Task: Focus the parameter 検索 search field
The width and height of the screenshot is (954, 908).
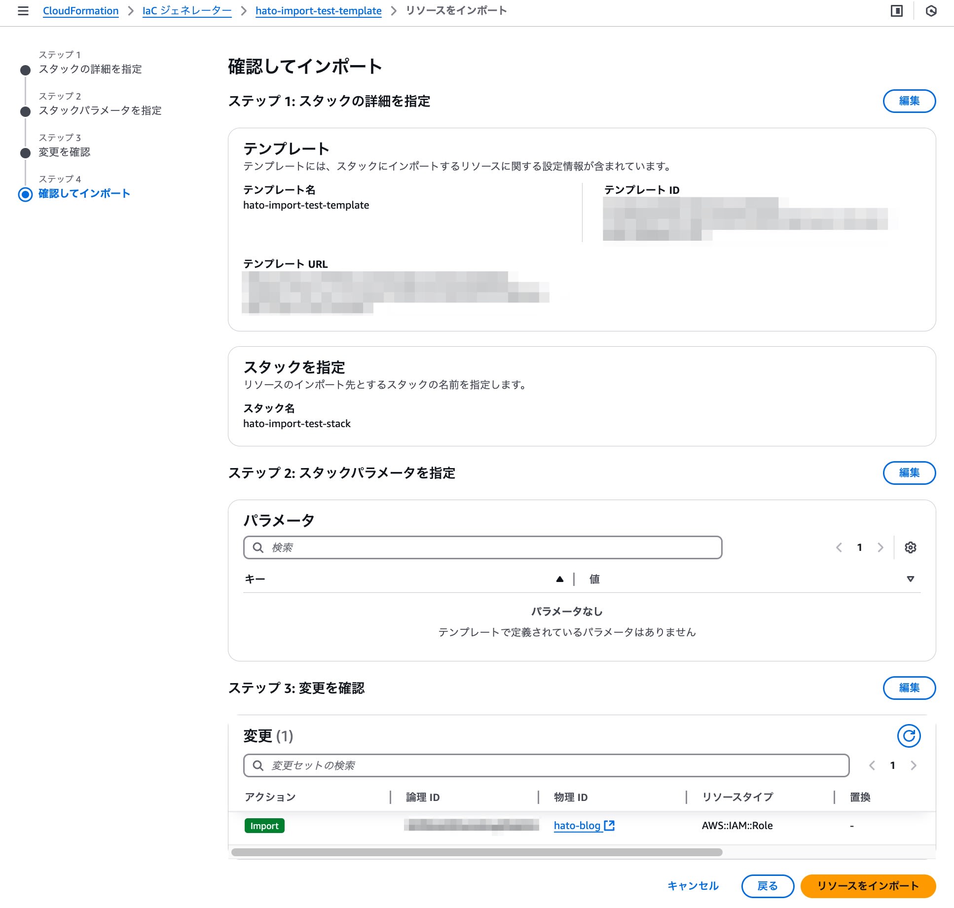Action: tap(483, 547)
